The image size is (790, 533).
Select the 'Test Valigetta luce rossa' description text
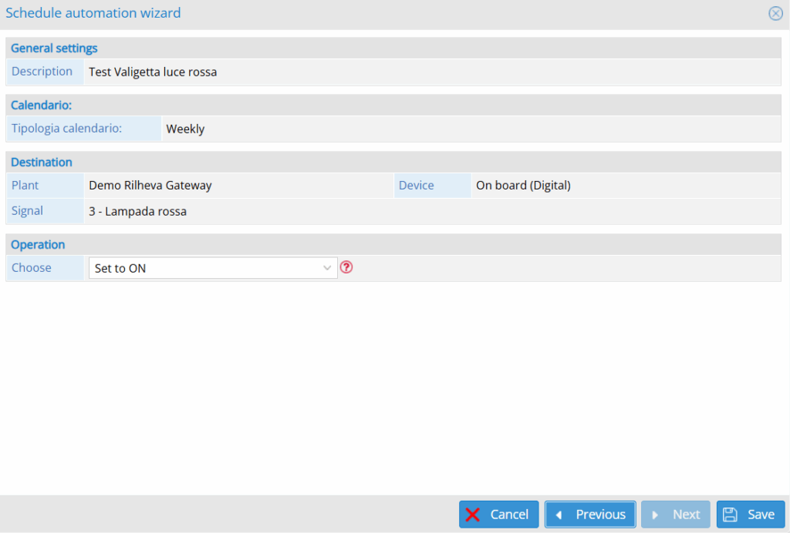pos(153,72)
